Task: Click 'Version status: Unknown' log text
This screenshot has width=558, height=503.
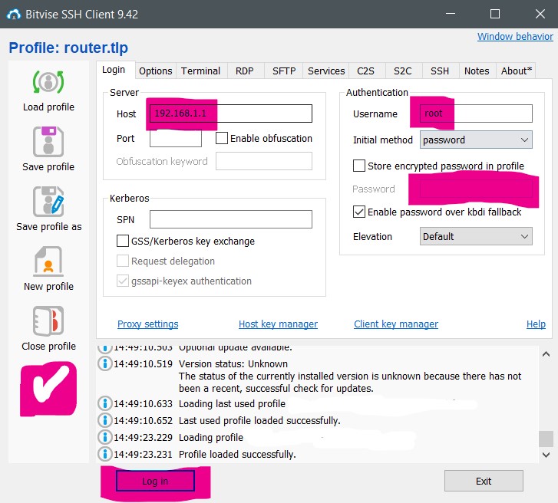Action: (233, 363)
